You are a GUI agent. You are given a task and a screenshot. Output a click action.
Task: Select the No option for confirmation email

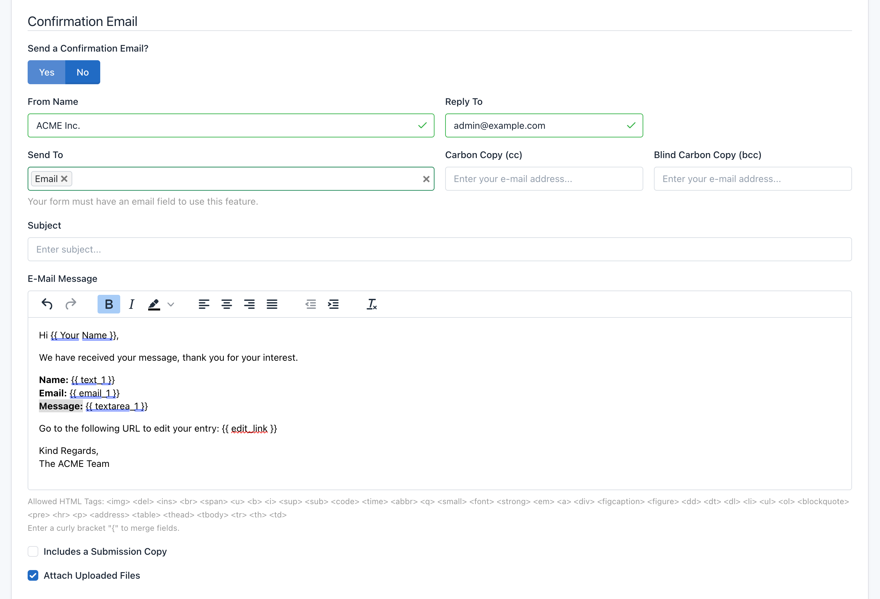pos(82,72)
